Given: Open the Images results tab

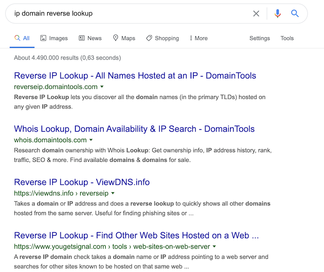Looking at the screenshot, I should (x=54, y=38).
